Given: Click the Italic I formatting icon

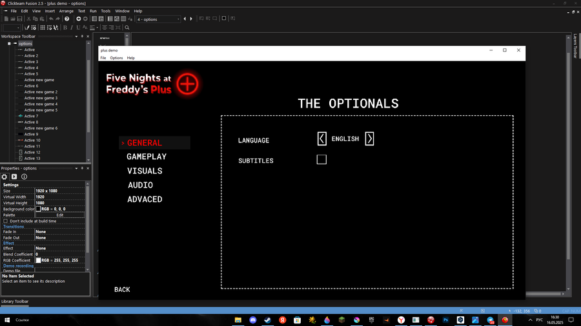Looking at the screenshot, I should pos(72,28).
